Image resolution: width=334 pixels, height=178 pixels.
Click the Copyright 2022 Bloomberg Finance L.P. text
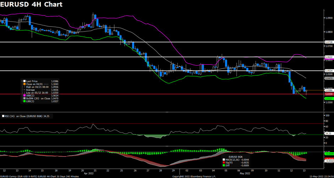click(x=194, y=177)
